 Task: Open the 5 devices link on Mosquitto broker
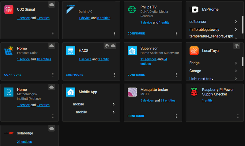tap(147, 100)
